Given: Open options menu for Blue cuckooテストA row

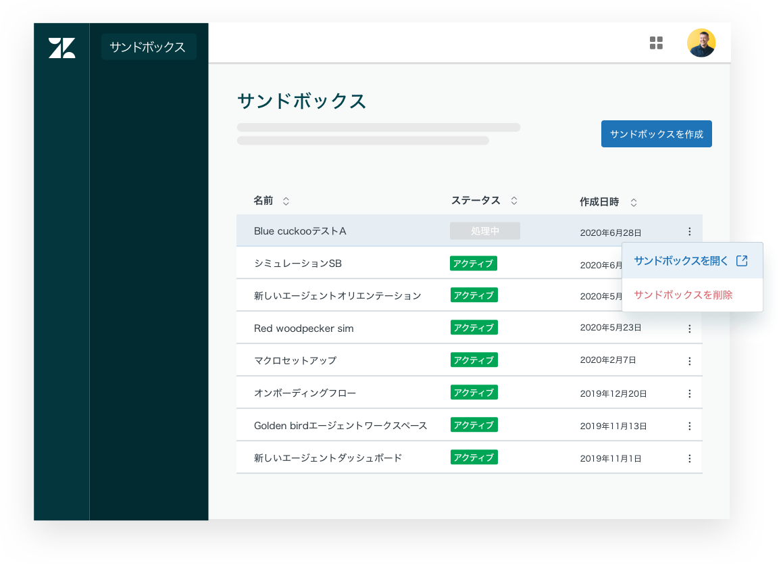Looking at the screenshot, I should 689,232.
